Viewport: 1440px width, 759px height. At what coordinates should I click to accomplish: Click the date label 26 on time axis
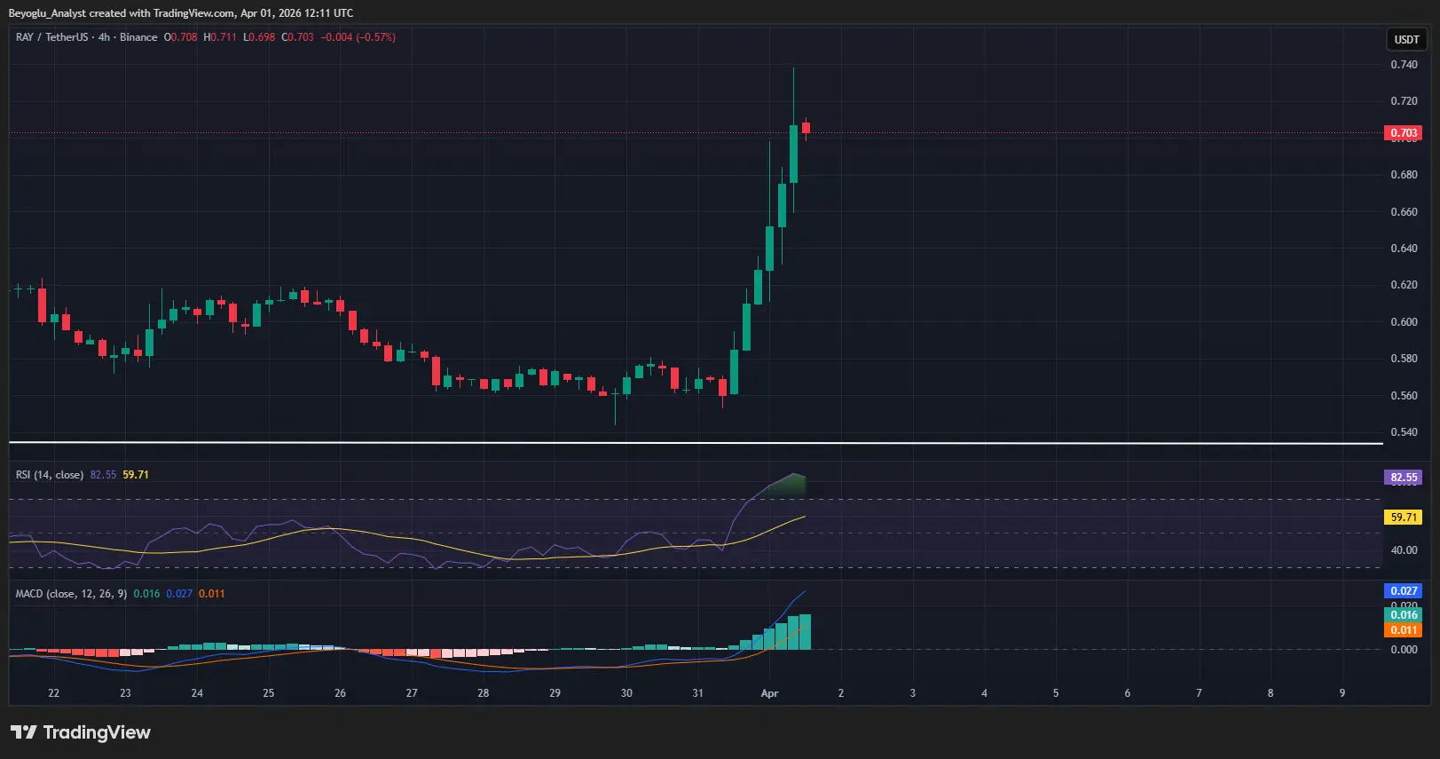point(340,693)
